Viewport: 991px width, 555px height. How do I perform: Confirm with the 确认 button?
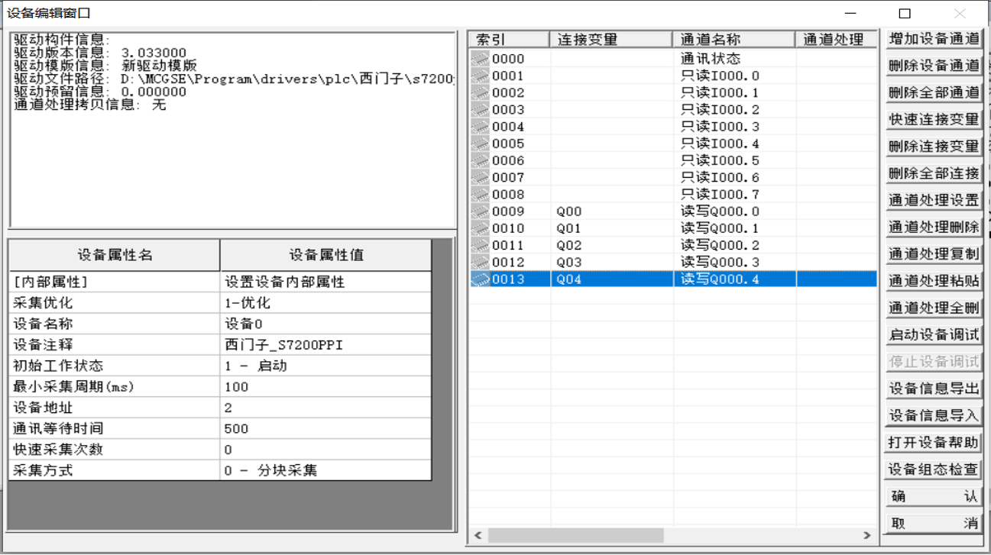pos(934,496)
